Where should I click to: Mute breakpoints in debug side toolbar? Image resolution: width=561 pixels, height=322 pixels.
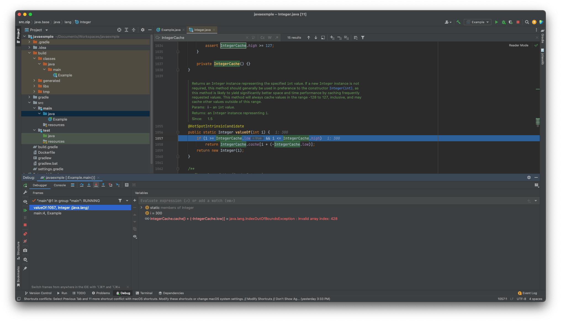click(25, 241)
